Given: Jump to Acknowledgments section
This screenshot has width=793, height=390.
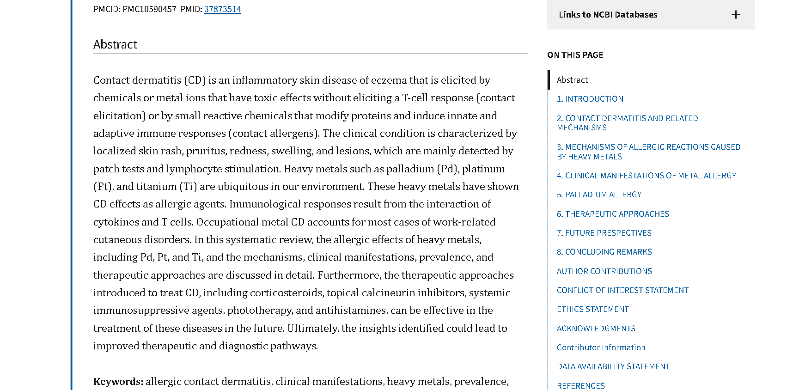Looking at the screenshot, I should click(x=596, y=329).
